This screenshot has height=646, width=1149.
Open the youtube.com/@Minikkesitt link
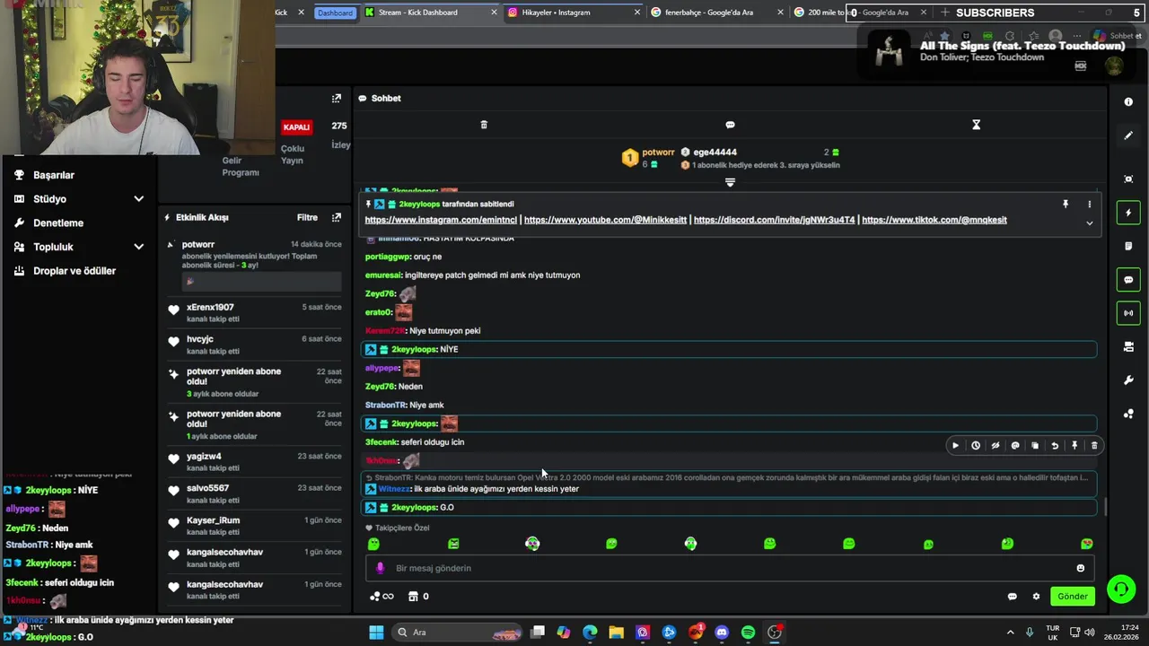tap(605, 220)
